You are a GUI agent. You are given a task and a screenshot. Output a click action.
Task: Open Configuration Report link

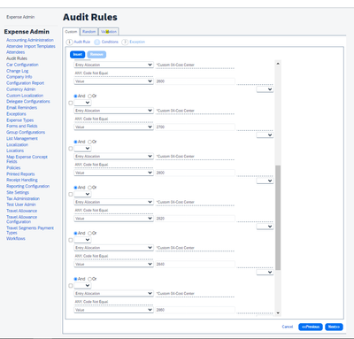26,83
